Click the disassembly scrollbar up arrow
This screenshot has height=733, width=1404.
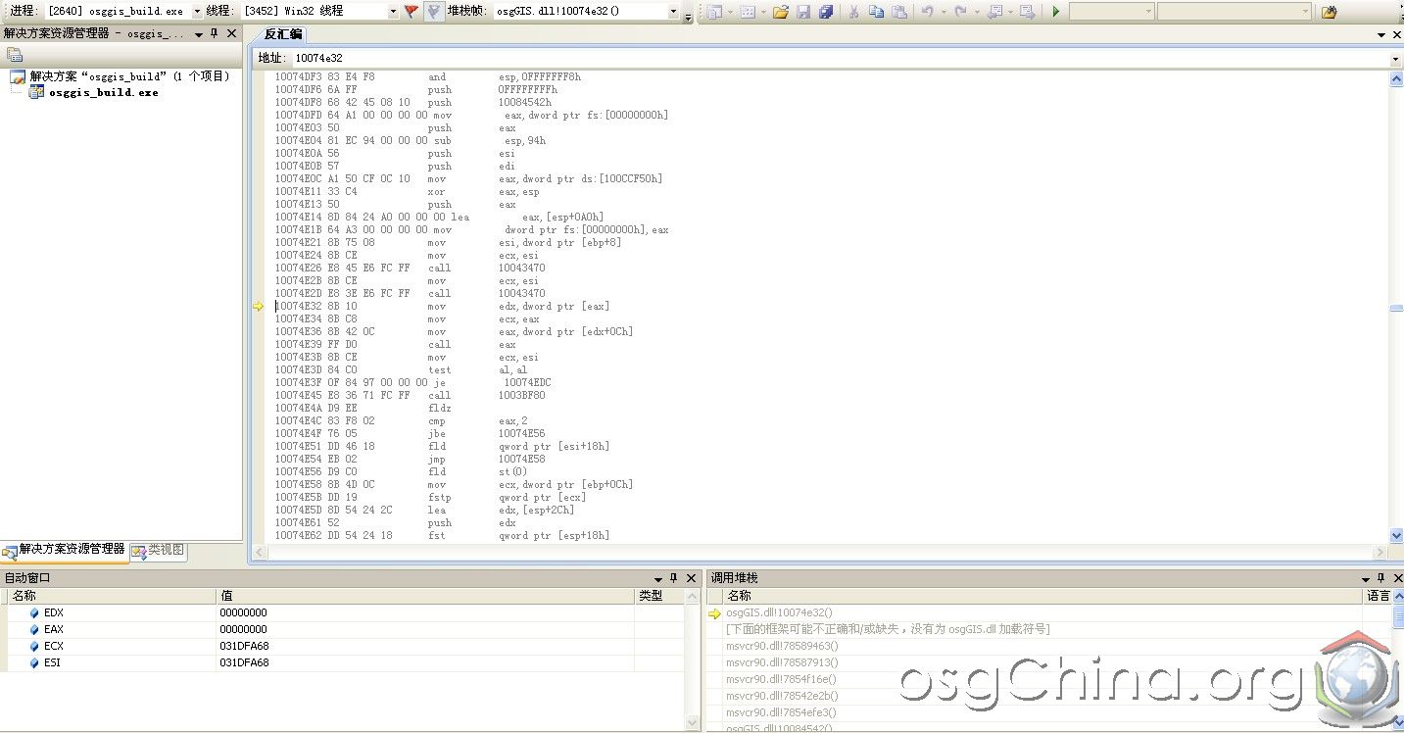[x=1396, y=79]
